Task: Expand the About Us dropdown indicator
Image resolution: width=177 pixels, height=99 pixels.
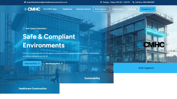Action: (137, 9)
